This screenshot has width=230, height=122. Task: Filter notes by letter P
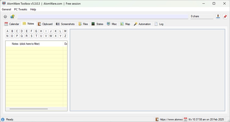tap(17, 36)
